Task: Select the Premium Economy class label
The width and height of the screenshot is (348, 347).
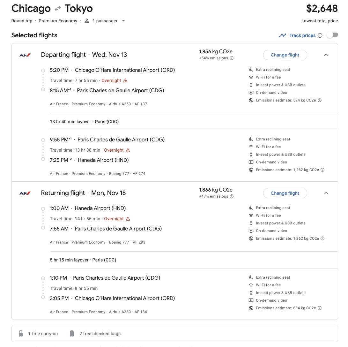Action: pos(58,21)
